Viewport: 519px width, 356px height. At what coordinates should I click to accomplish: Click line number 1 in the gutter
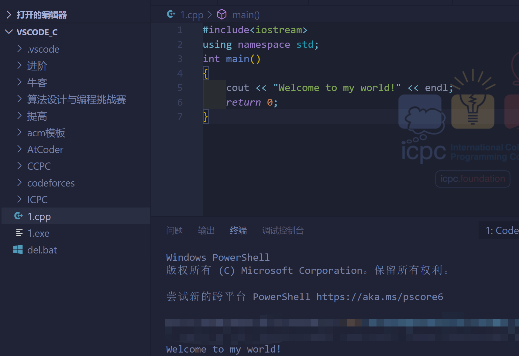click(x=180, y=30)
